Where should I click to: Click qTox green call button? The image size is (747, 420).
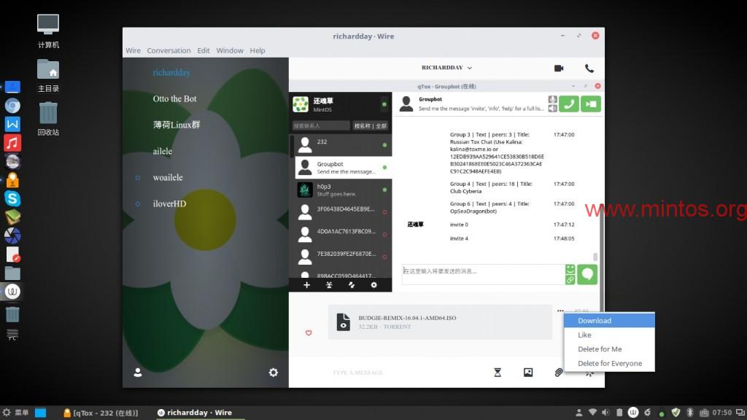pyautogui.click(x=569, y=104)
